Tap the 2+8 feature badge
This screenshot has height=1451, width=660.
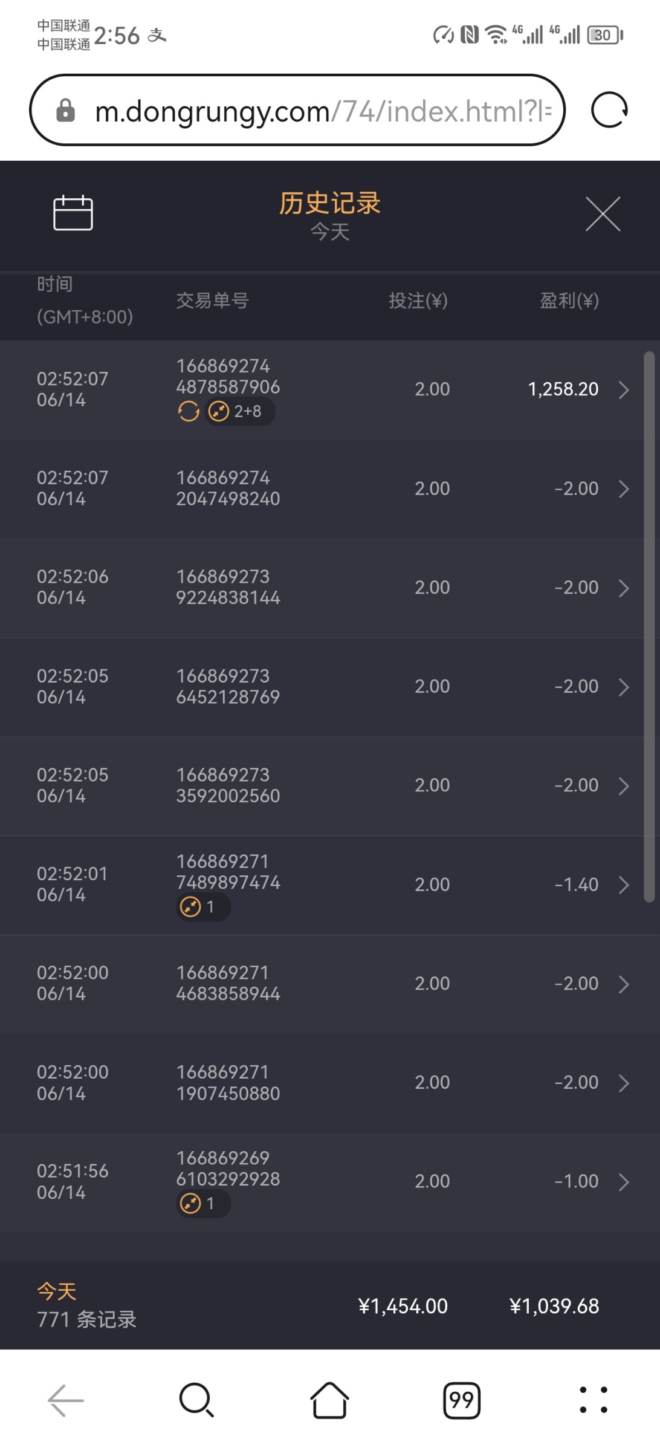pos(240,412)
